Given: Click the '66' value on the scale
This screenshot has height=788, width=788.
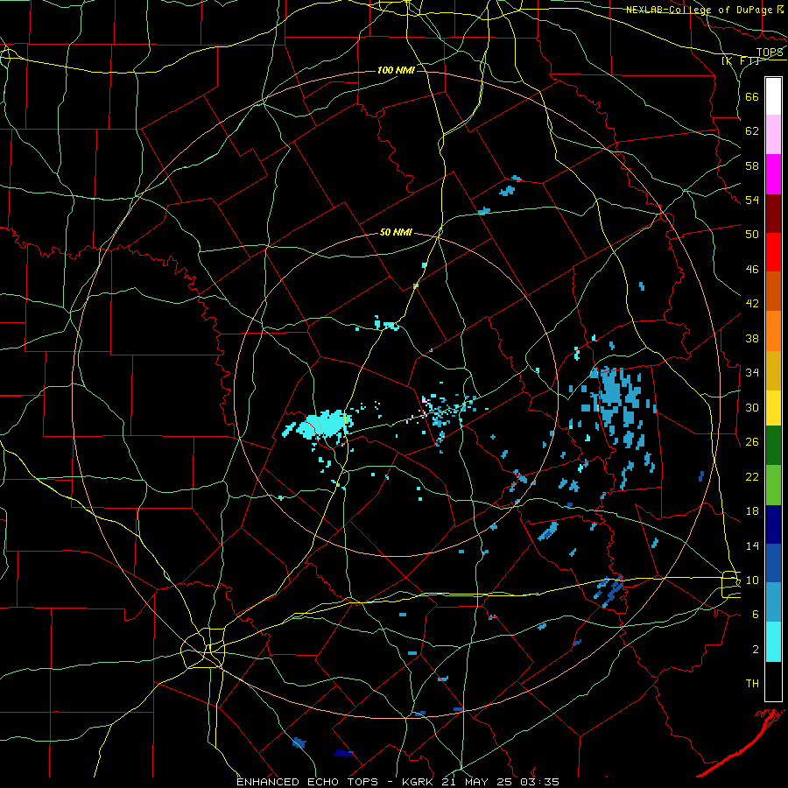Looking at the screenshot, I should tap(752, 96).
